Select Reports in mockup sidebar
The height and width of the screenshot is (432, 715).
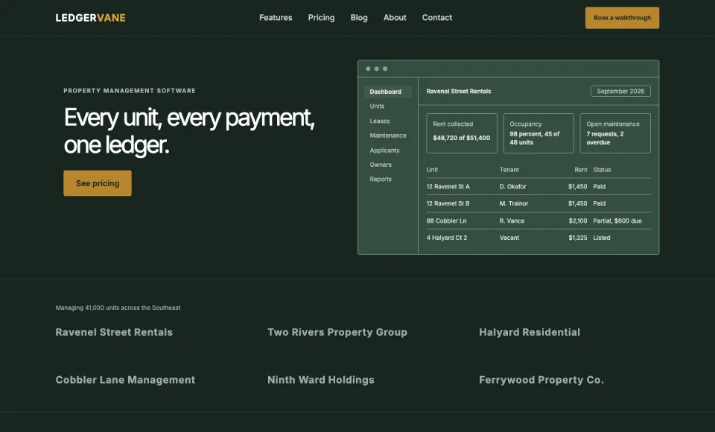(x=381, y=180)
